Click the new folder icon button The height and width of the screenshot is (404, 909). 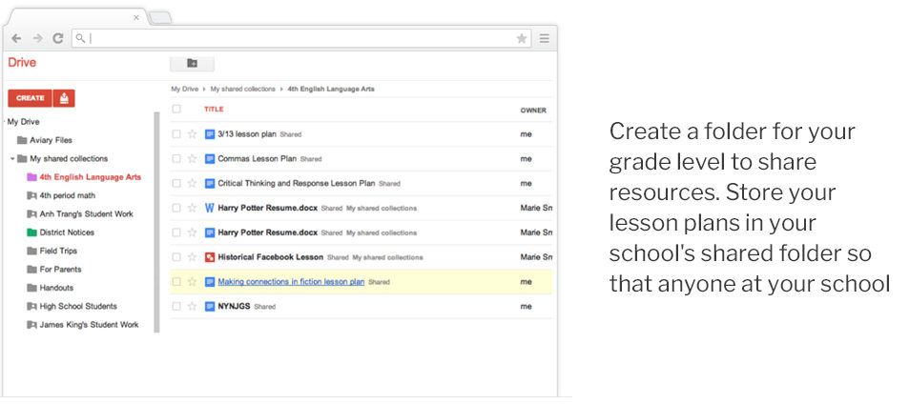[192, 63]
